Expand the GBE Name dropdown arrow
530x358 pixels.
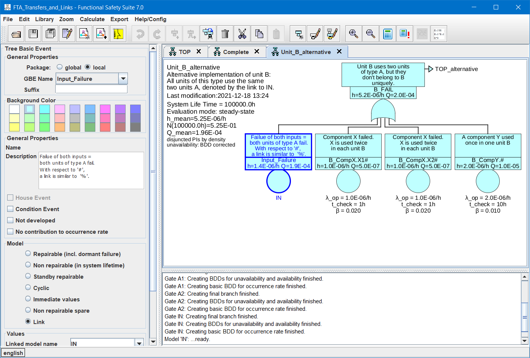[123, 79]
